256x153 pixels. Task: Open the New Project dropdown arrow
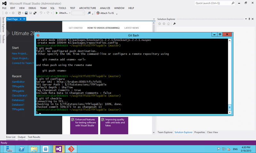tap(23, 13)
